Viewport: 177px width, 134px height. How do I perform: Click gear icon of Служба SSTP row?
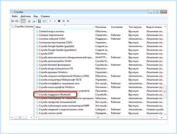(37, 53)
